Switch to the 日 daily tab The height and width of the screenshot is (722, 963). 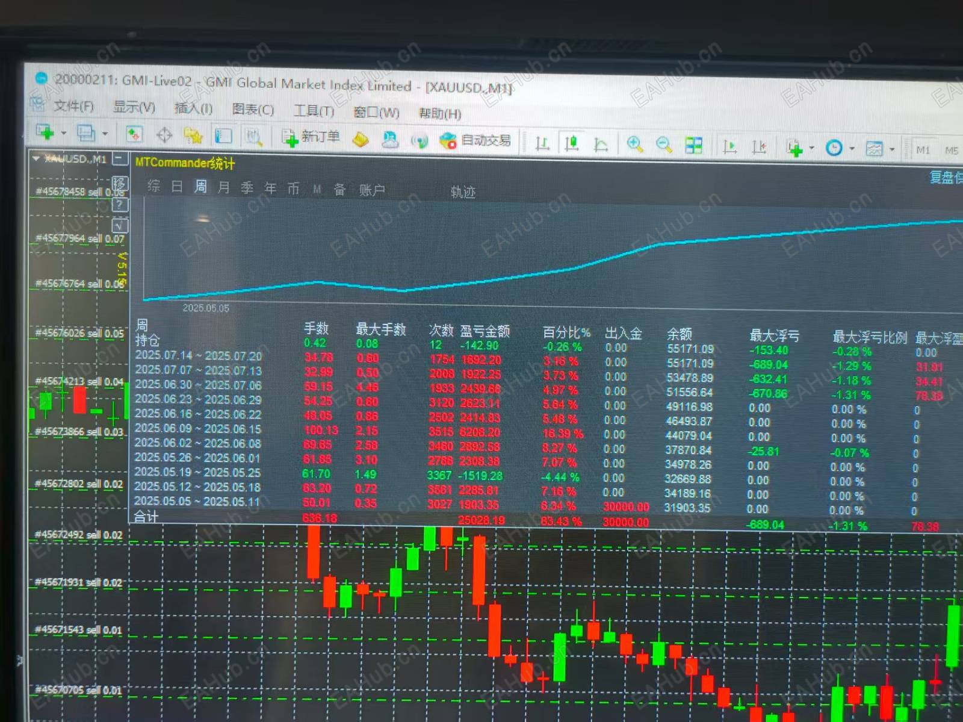pyautogui.click(x=177, y=187)
